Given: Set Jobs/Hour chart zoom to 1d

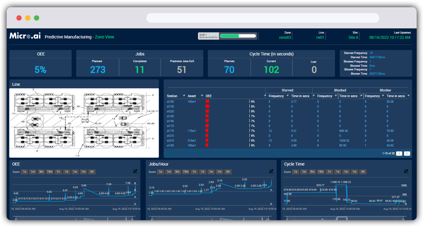Looking at the screenshot, I should (203, 172).
